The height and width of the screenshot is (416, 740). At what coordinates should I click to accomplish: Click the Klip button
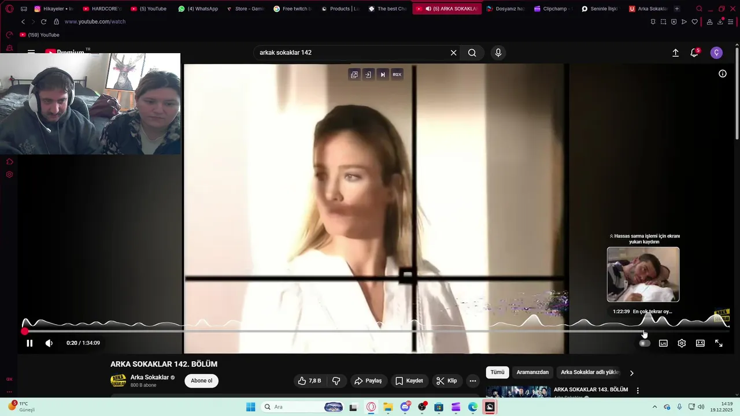point(446,381)
